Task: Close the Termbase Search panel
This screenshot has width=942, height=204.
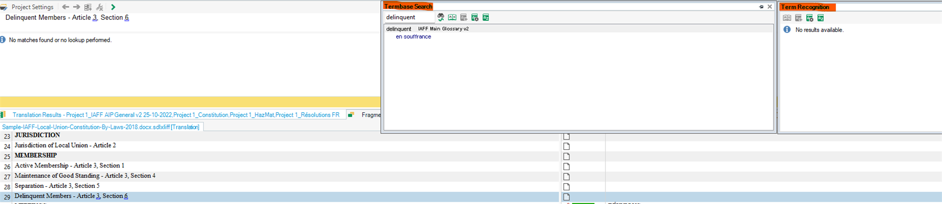Action: click(x=770, y=7)
